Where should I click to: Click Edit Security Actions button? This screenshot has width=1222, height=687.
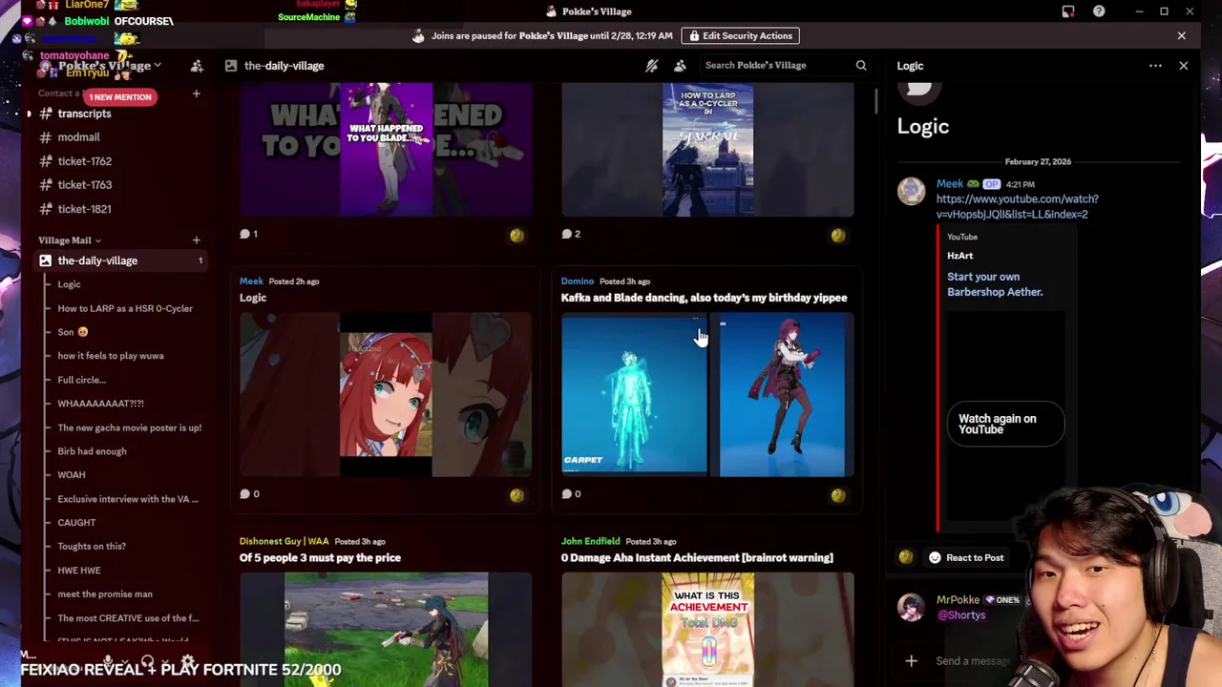point(742,36)
